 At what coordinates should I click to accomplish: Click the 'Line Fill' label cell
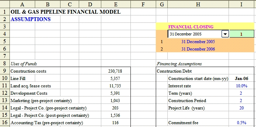click(18, 79)
